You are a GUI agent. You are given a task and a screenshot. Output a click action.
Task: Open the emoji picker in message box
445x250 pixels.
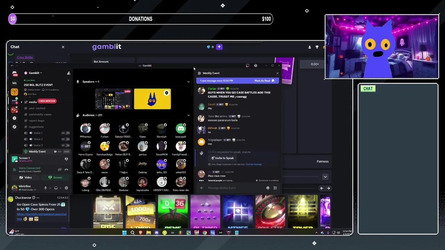tap(268, 188)
